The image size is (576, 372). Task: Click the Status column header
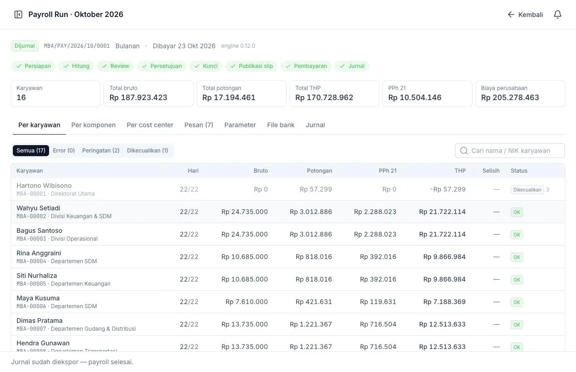(x=519, y=171)
